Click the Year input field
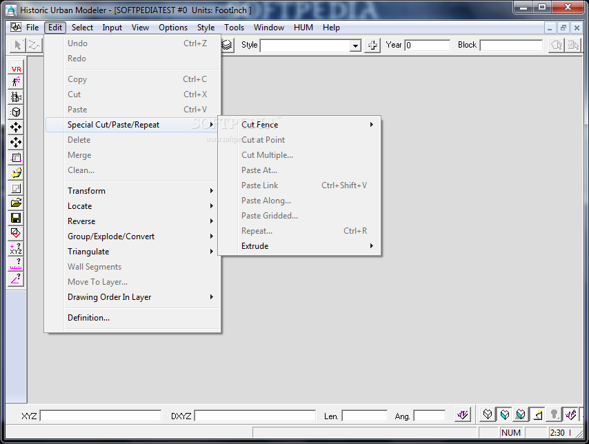The width and height of the screenshot is (589, 444). pos(427,45)
